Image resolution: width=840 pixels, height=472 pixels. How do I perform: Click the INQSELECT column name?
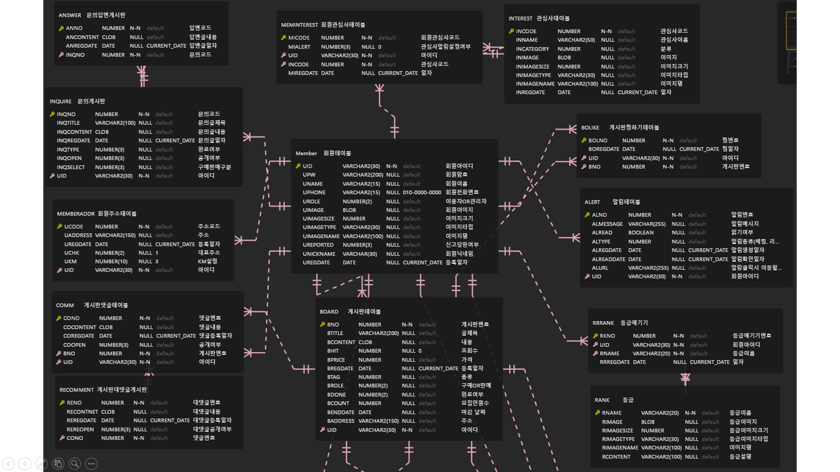point(70,167)
